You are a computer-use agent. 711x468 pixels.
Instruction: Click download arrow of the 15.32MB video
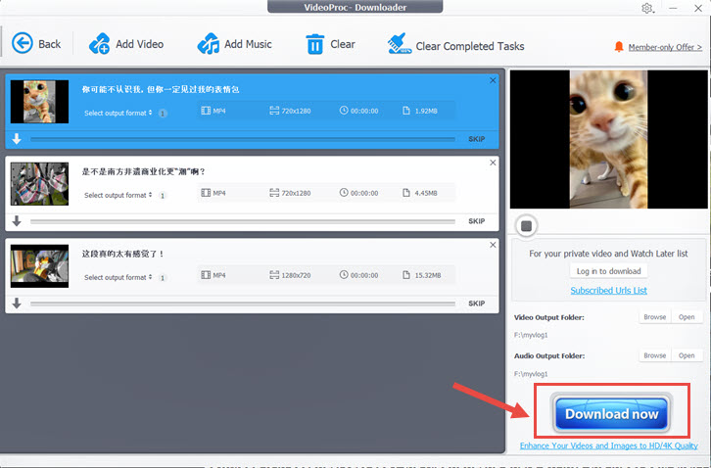click(17, 303)
